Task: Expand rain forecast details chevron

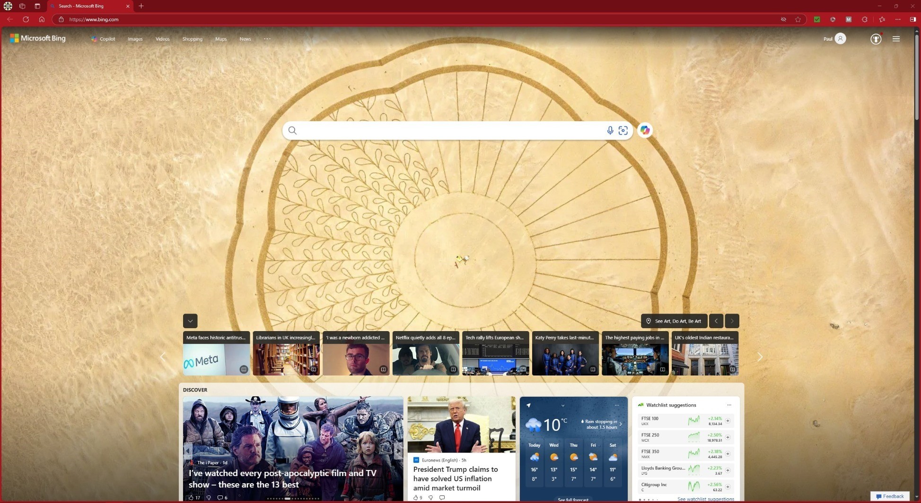Action: click(621, 424)
